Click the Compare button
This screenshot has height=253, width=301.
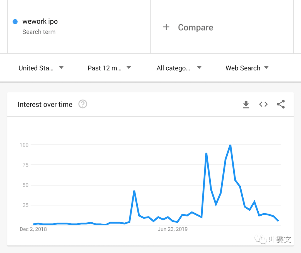tap(188, 27)
